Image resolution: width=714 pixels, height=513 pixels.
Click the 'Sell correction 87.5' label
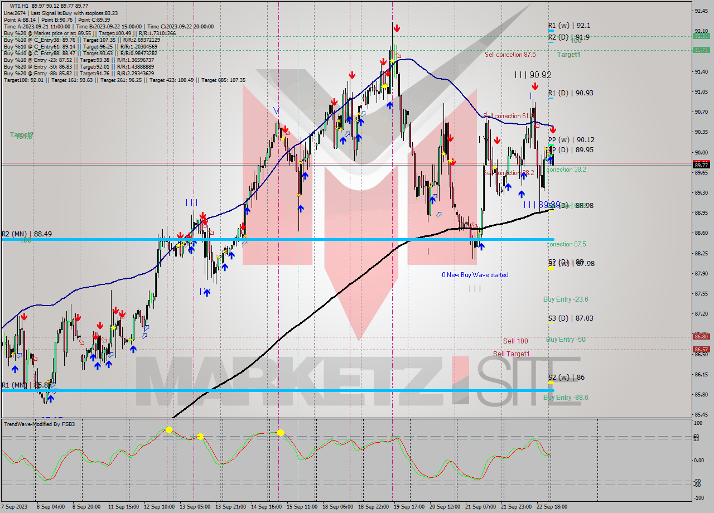click(x=510, y=55)
